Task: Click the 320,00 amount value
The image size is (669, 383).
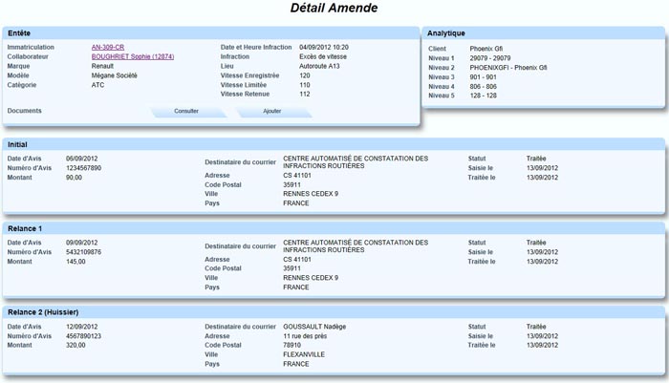Action: [x=75, y=345]
